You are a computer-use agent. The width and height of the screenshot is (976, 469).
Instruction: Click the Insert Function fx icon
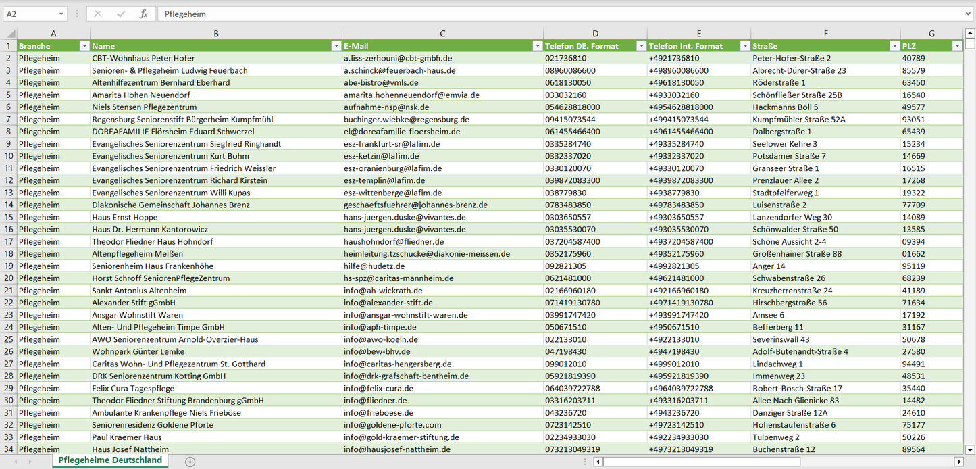pos(143,14)
